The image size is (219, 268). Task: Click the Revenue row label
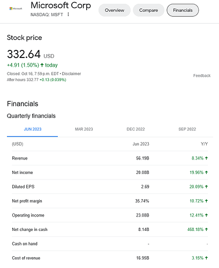point(20,158)
